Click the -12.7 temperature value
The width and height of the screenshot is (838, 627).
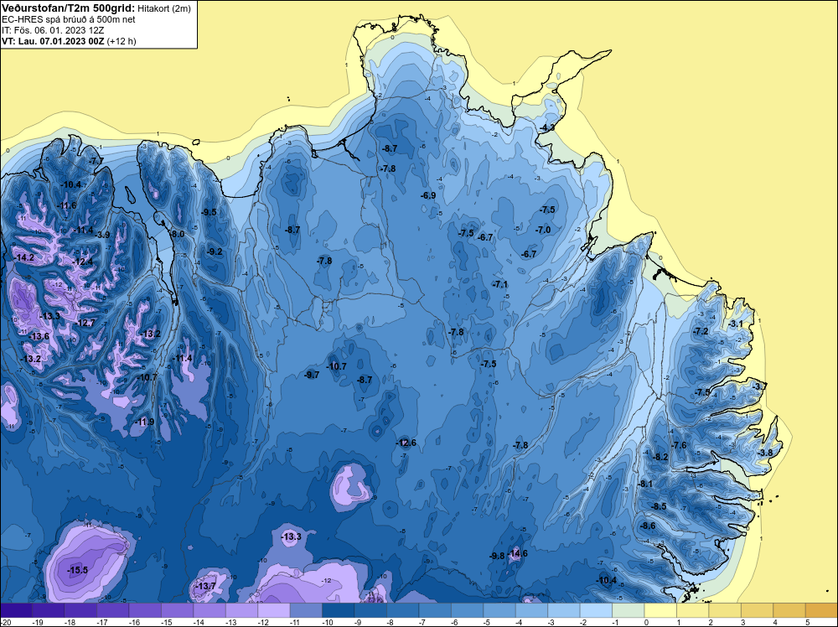pyautogui.click(x=85, y=324)
